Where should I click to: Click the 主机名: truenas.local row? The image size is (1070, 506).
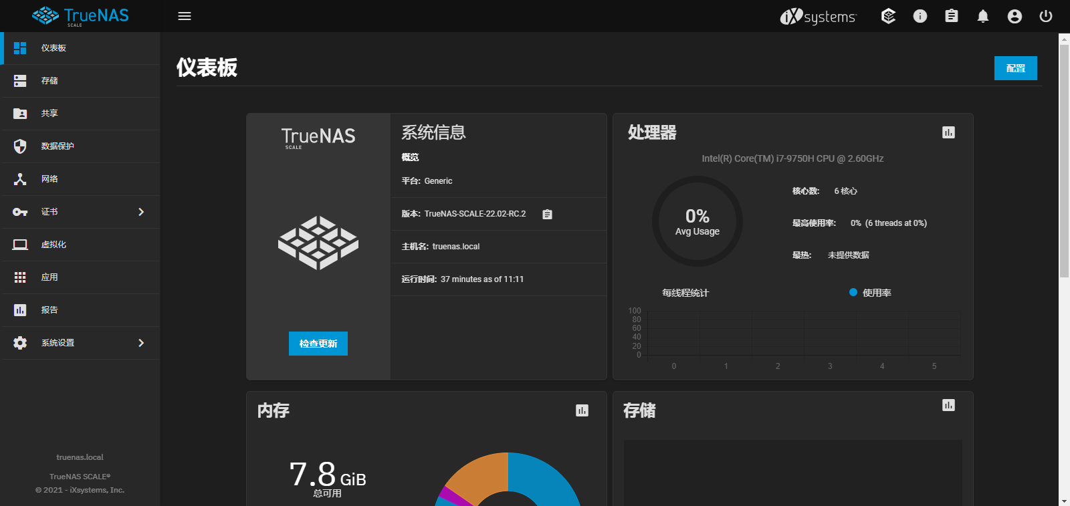[499, 247]
